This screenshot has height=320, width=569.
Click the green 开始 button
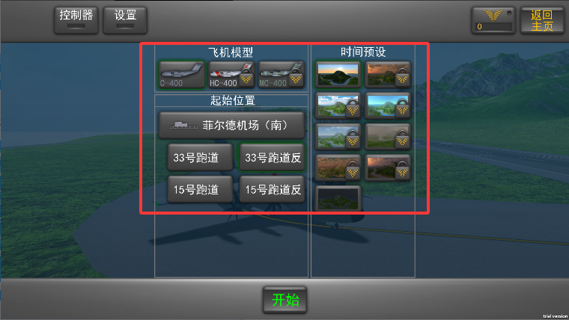(284, 300)
